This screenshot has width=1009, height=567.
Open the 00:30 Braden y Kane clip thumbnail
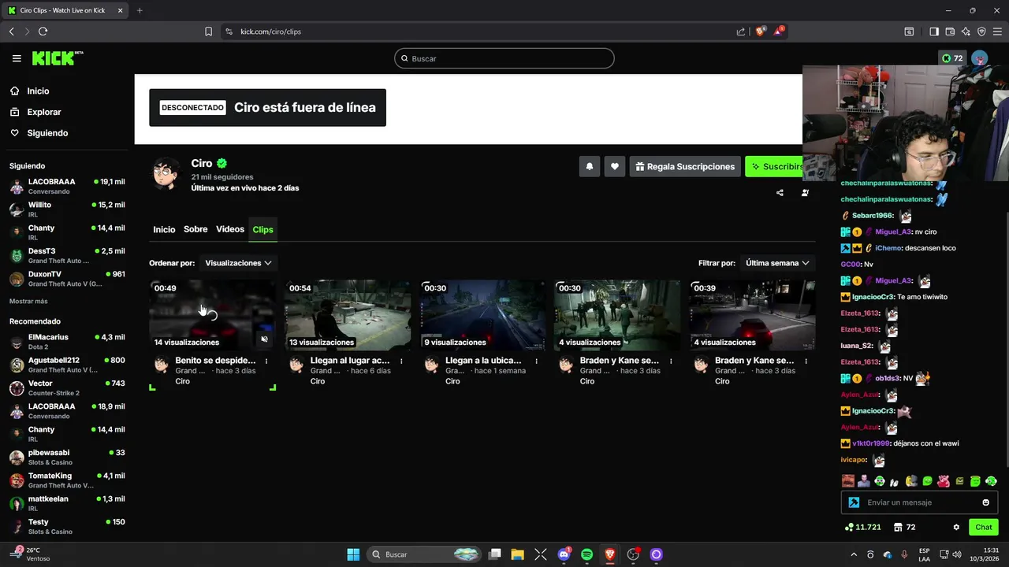click(x=617, y=315)
